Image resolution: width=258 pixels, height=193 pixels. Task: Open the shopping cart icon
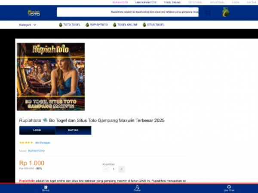pos(208,13)
